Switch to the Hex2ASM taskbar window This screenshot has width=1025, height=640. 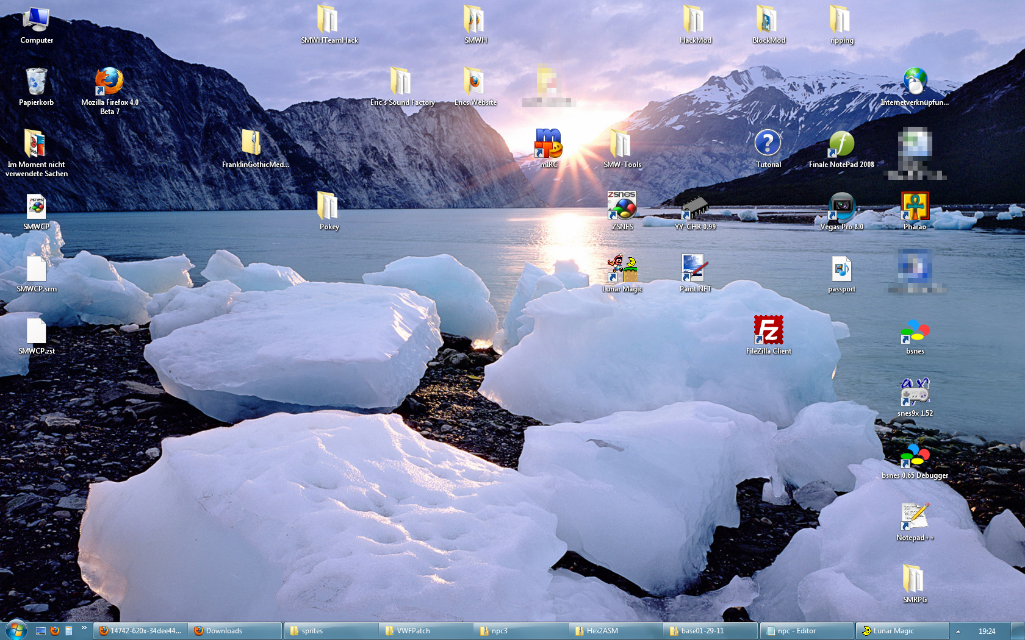tap(616, 631)
